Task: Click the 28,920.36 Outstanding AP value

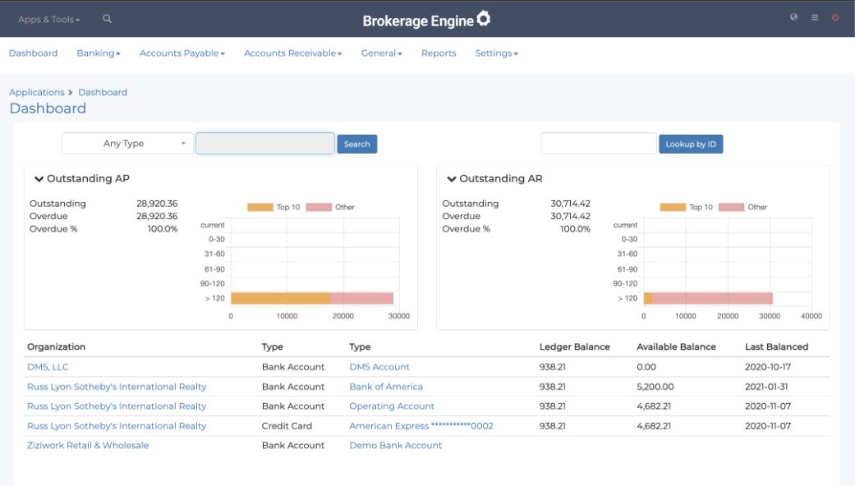Action: click(x=157, y=204)
